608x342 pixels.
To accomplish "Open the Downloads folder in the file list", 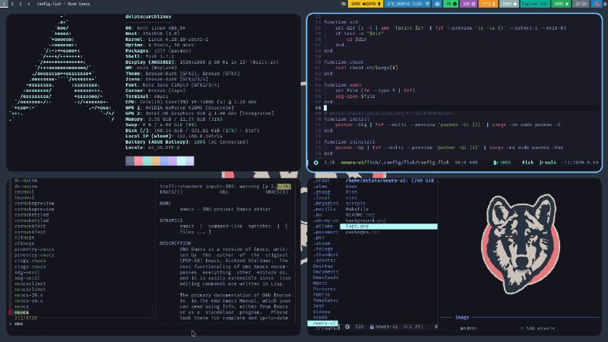I will pyautogui.click(x=322, y=277).
